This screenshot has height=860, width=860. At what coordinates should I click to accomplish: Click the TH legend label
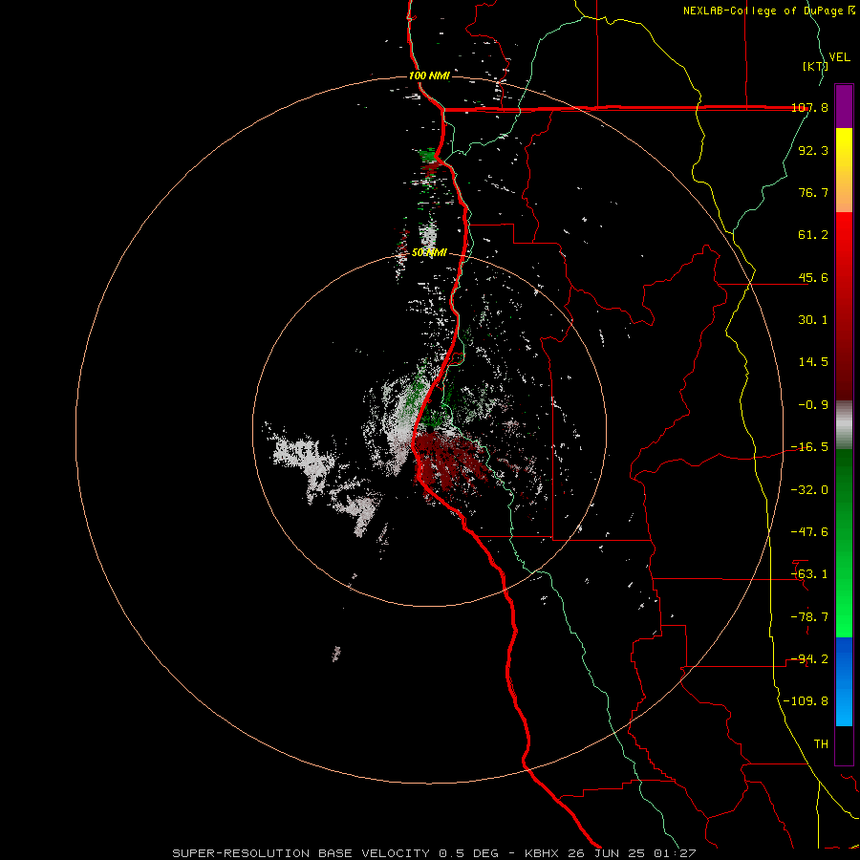click(x=821, y=744)
